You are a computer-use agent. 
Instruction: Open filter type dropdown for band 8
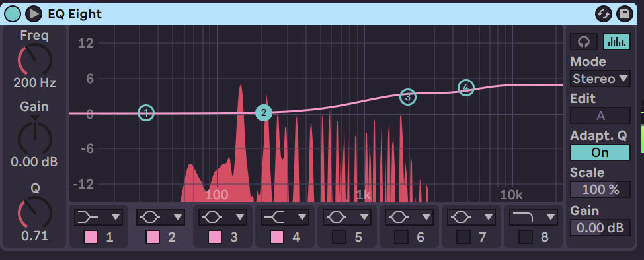point(534,217)
